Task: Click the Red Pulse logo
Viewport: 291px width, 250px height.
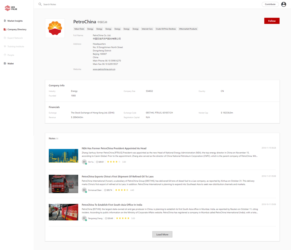Action: point(11,8)
